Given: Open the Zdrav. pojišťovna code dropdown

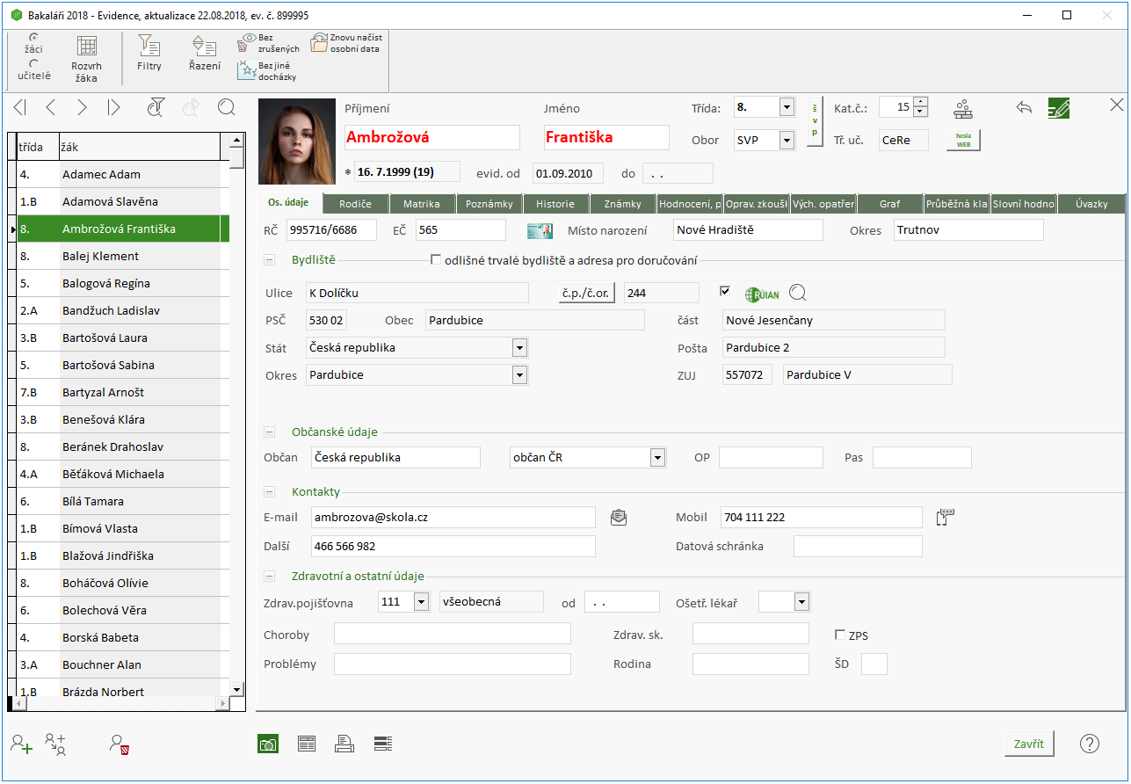Looking at the screenshot, I should [421, 602].
